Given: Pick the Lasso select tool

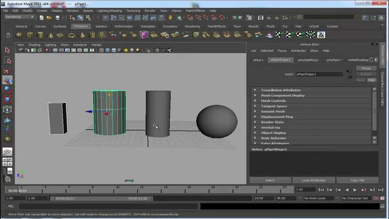Looking at the screenshot, I should (7, 60).
